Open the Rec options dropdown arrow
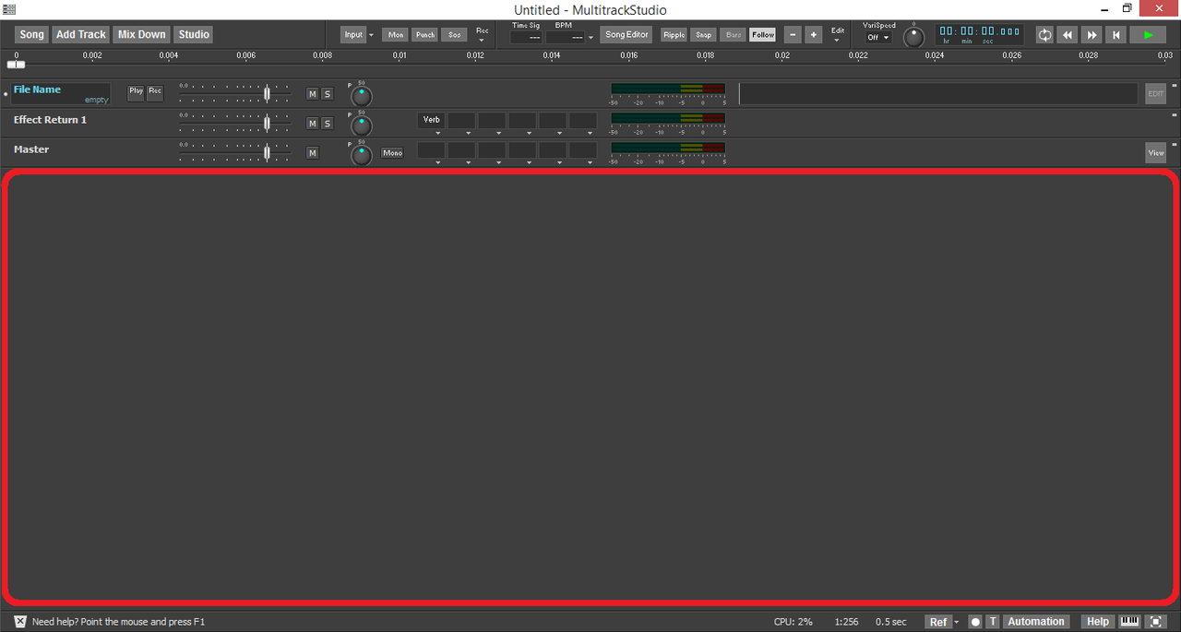Screen dimensions: 1181x632 tap(482, 41)
